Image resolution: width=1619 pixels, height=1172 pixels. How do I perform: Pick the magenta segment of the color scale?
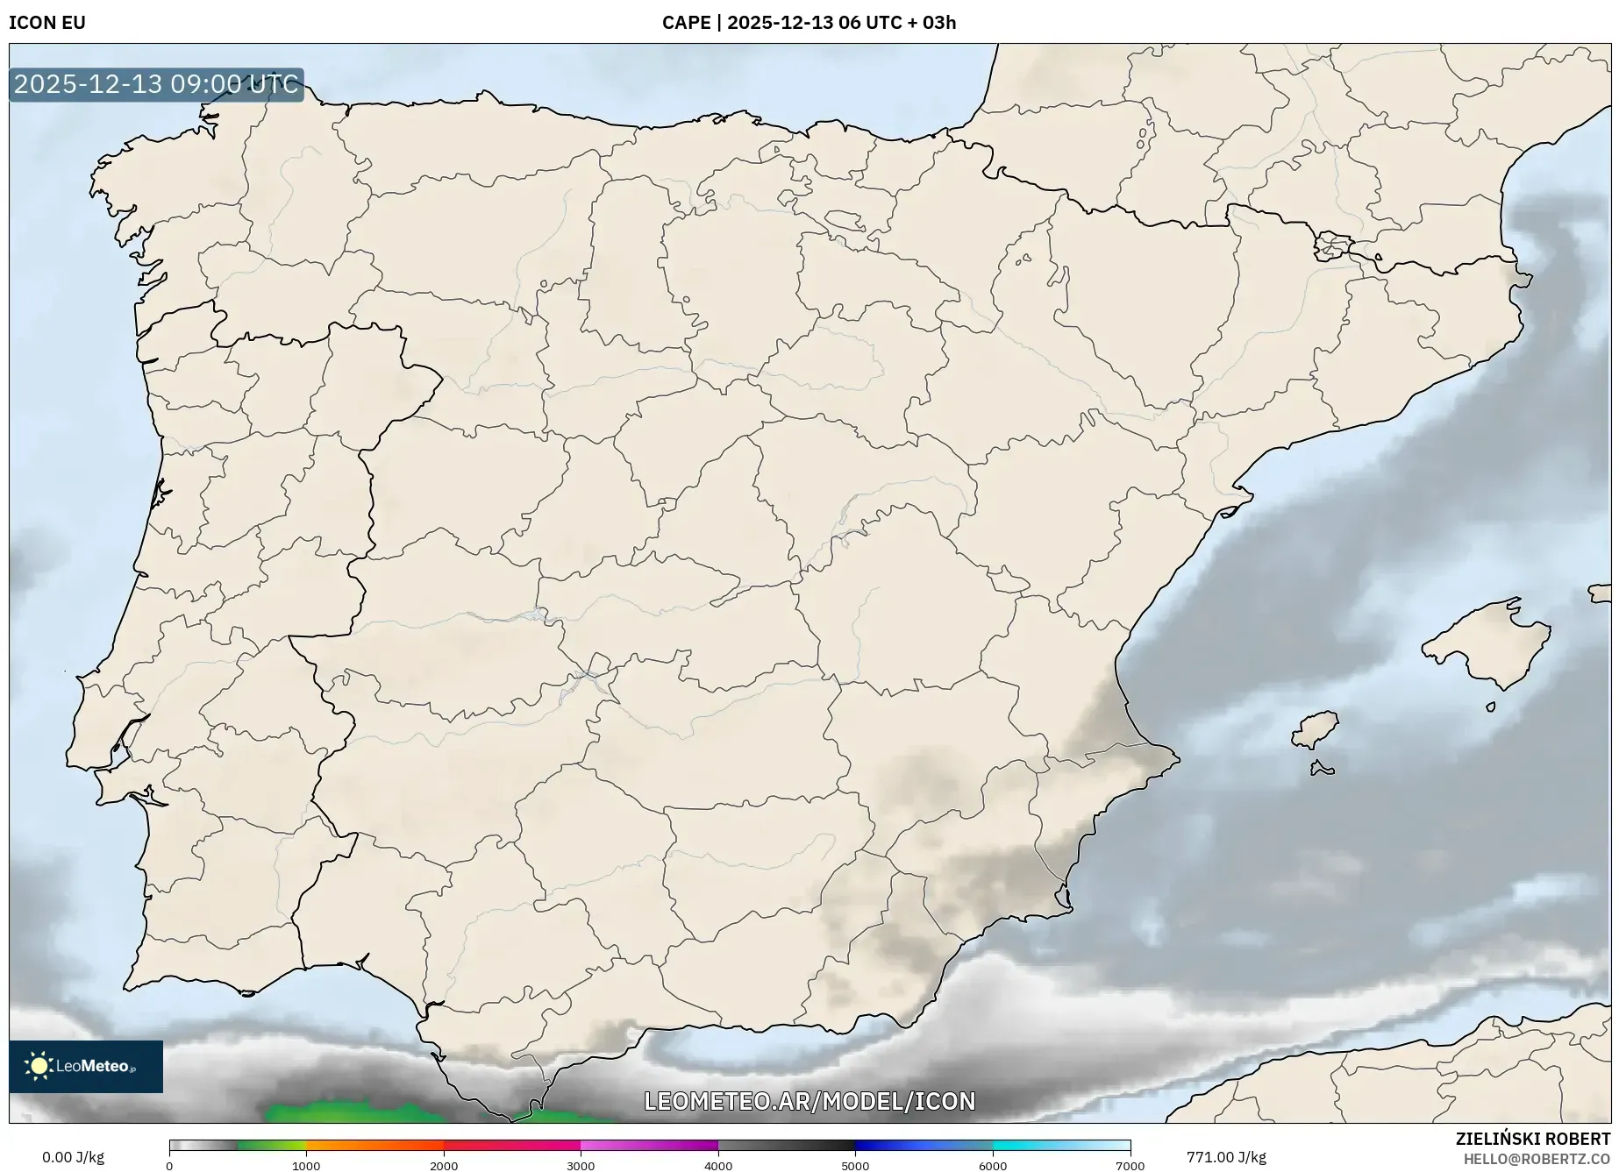(649, 1145)
